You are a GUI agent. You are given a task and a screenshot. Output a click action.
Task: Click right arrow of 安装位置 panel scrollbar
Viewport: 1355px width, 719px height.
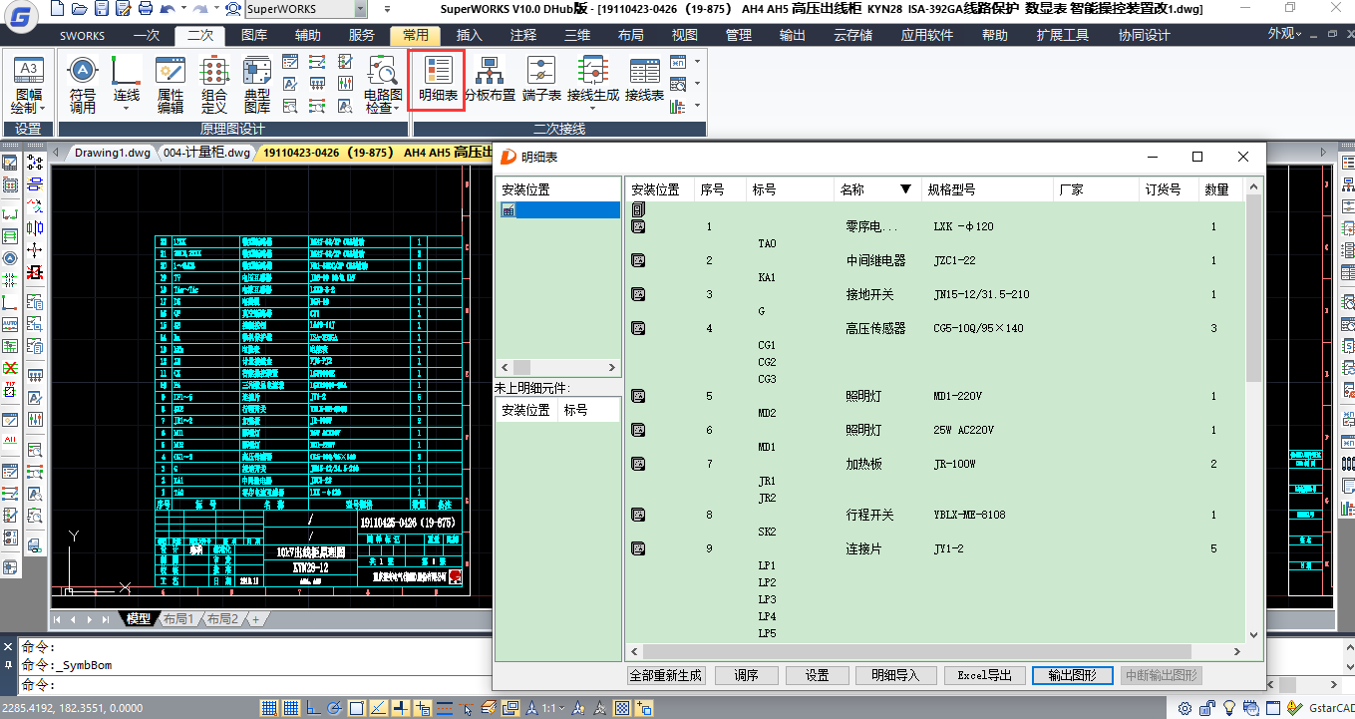(613, 368)
